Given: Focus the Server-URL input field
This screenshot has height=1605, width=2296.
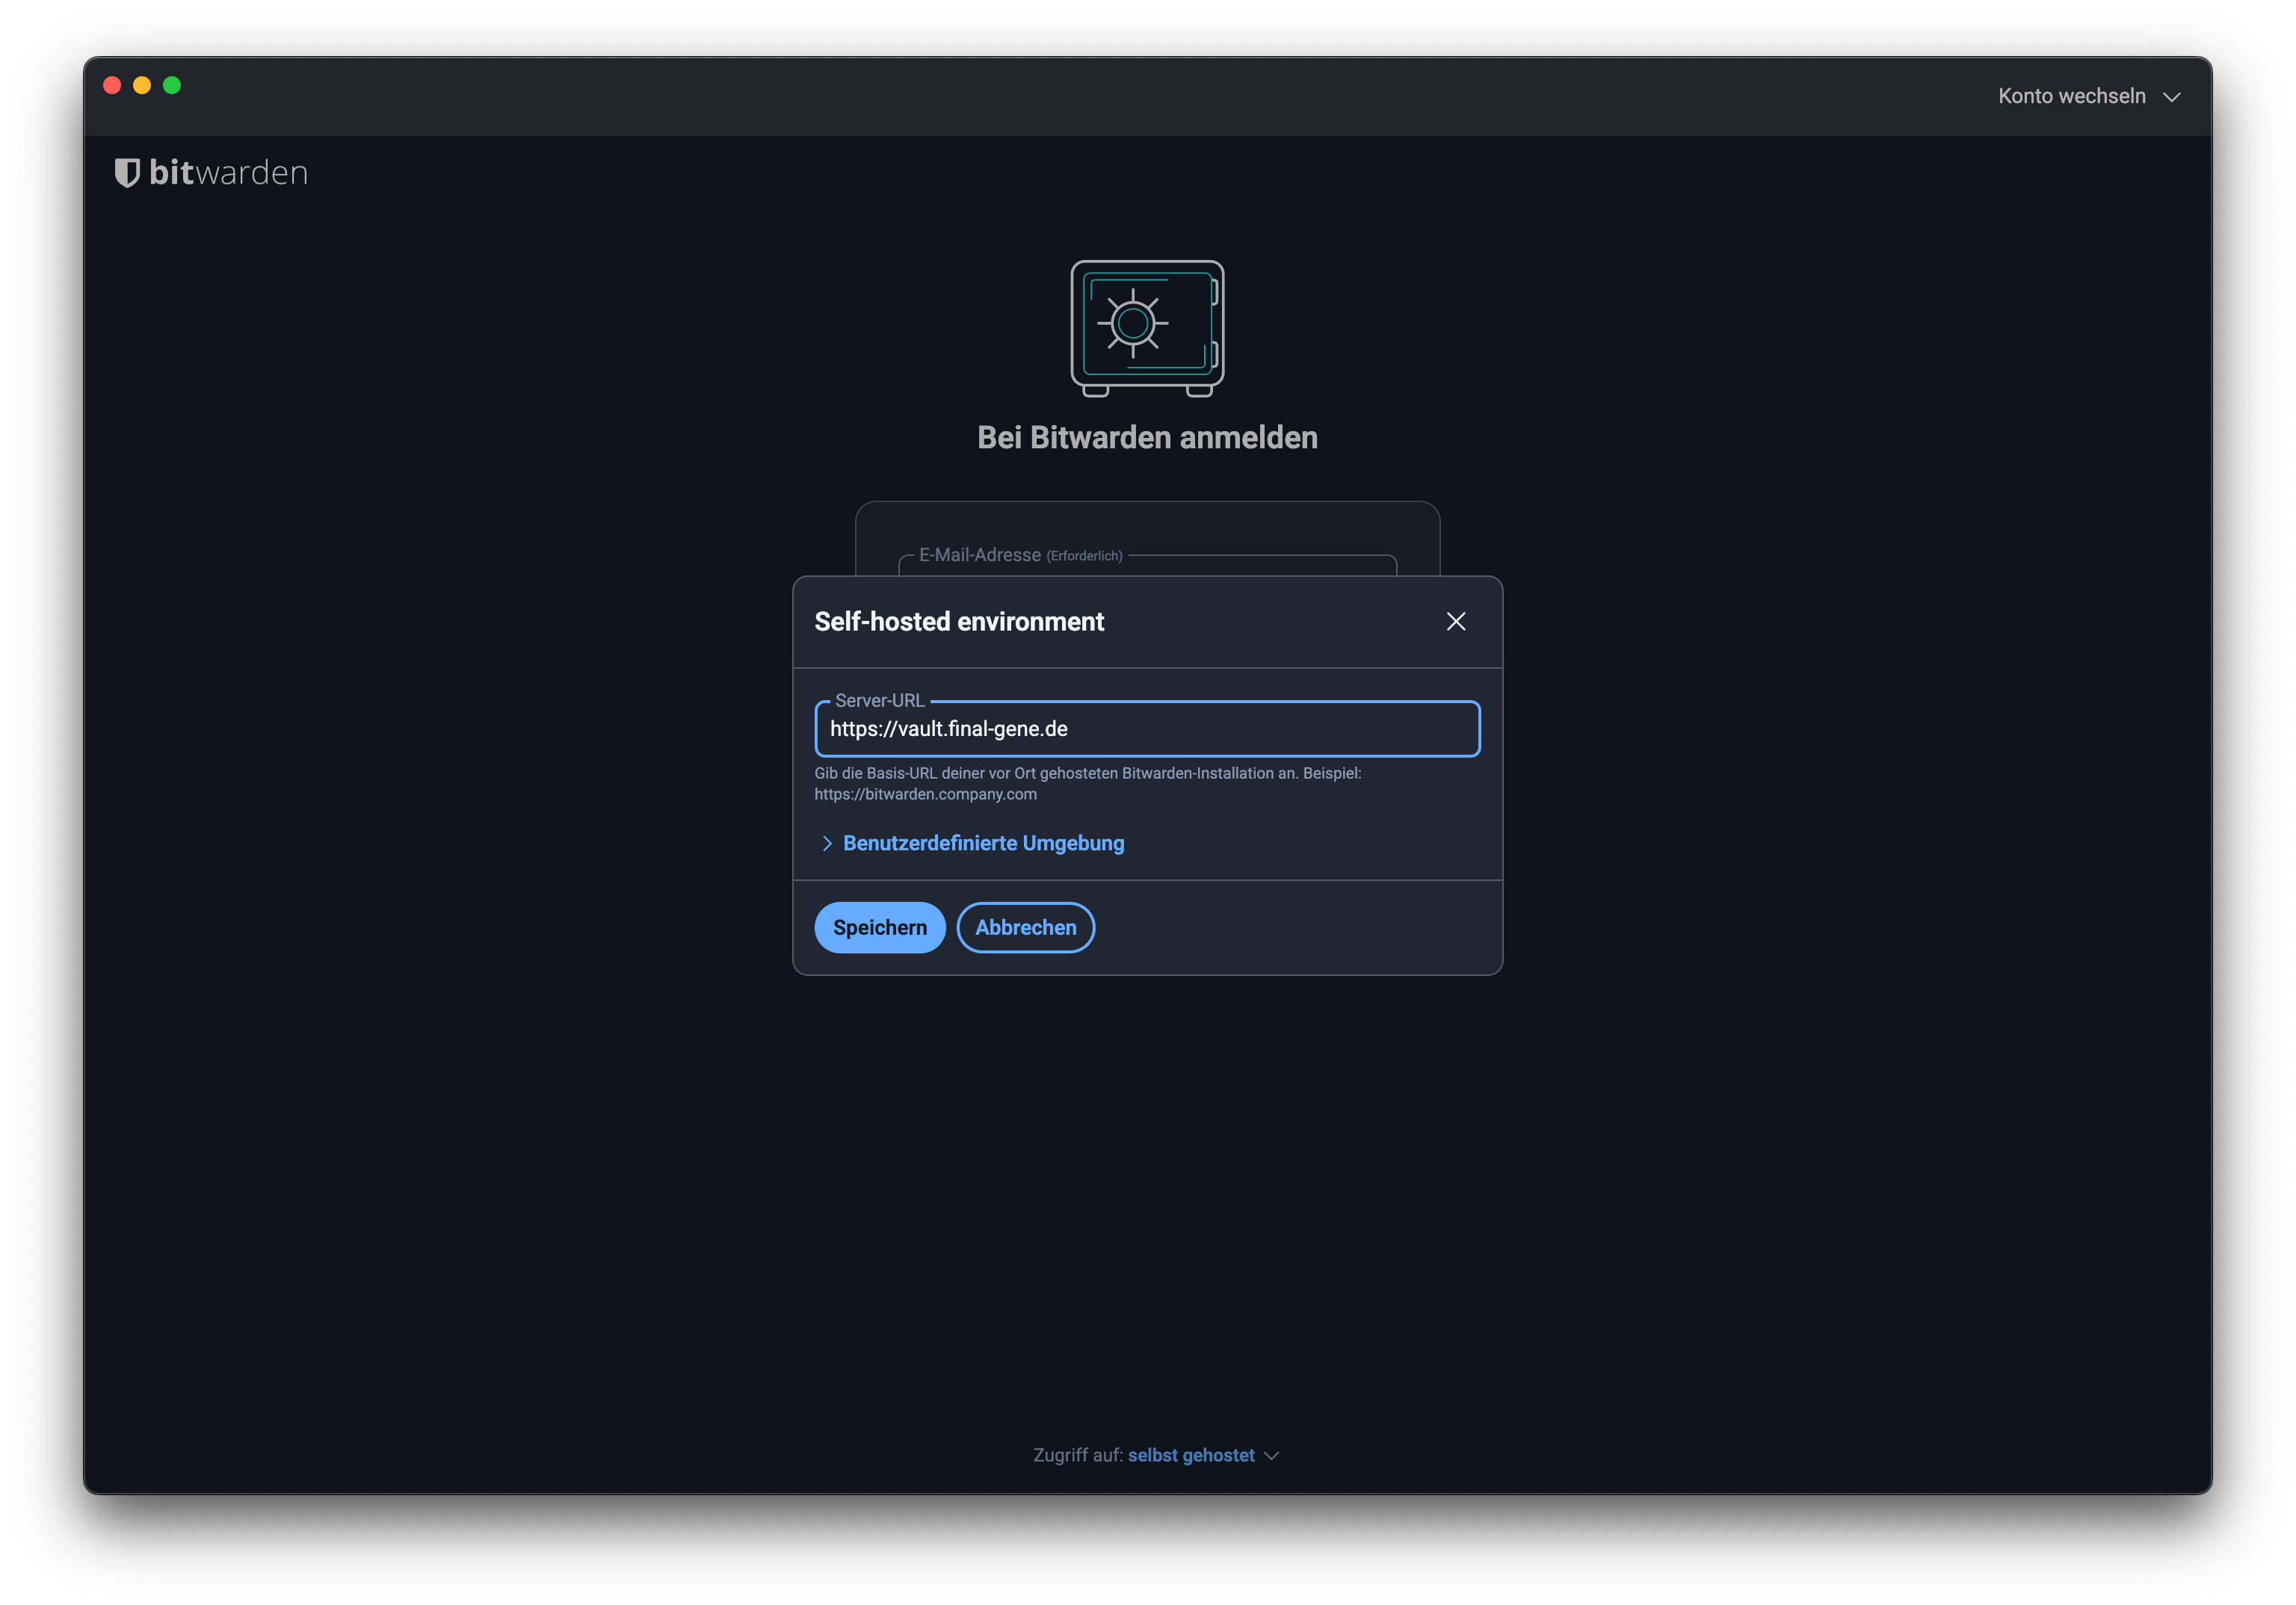Looking at the screenshot, I should [1147, 729].
